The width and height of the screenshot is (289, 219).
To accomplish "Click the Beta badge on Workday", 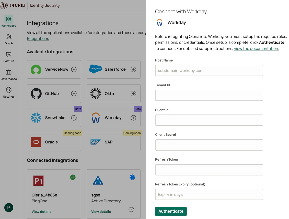I will (x=138, y=109).
